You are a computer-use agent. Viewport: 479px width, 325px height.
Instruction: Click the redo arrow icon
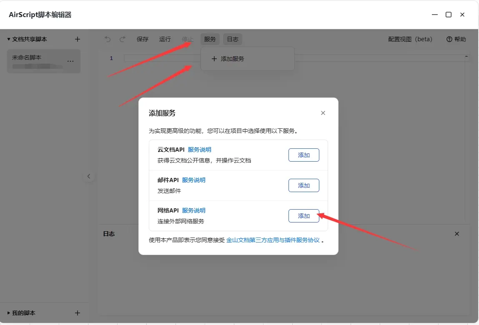point(123,39)
